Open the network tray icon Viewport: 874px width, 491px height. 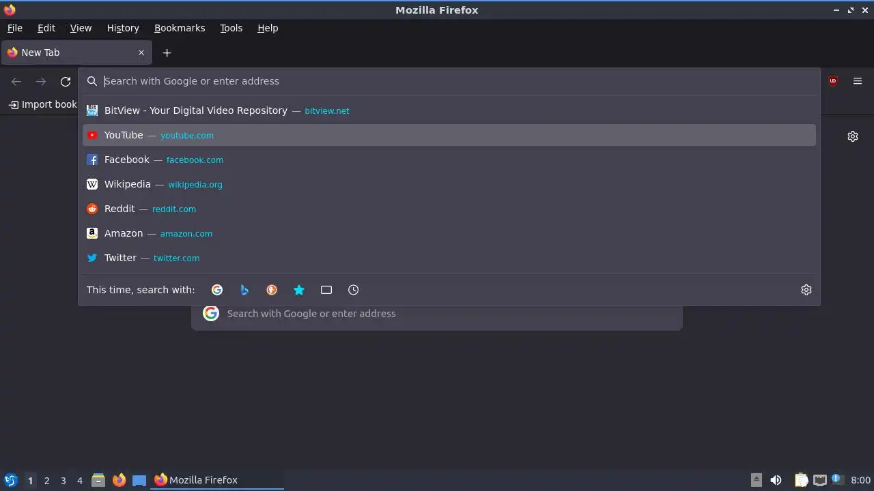[819, 480]
